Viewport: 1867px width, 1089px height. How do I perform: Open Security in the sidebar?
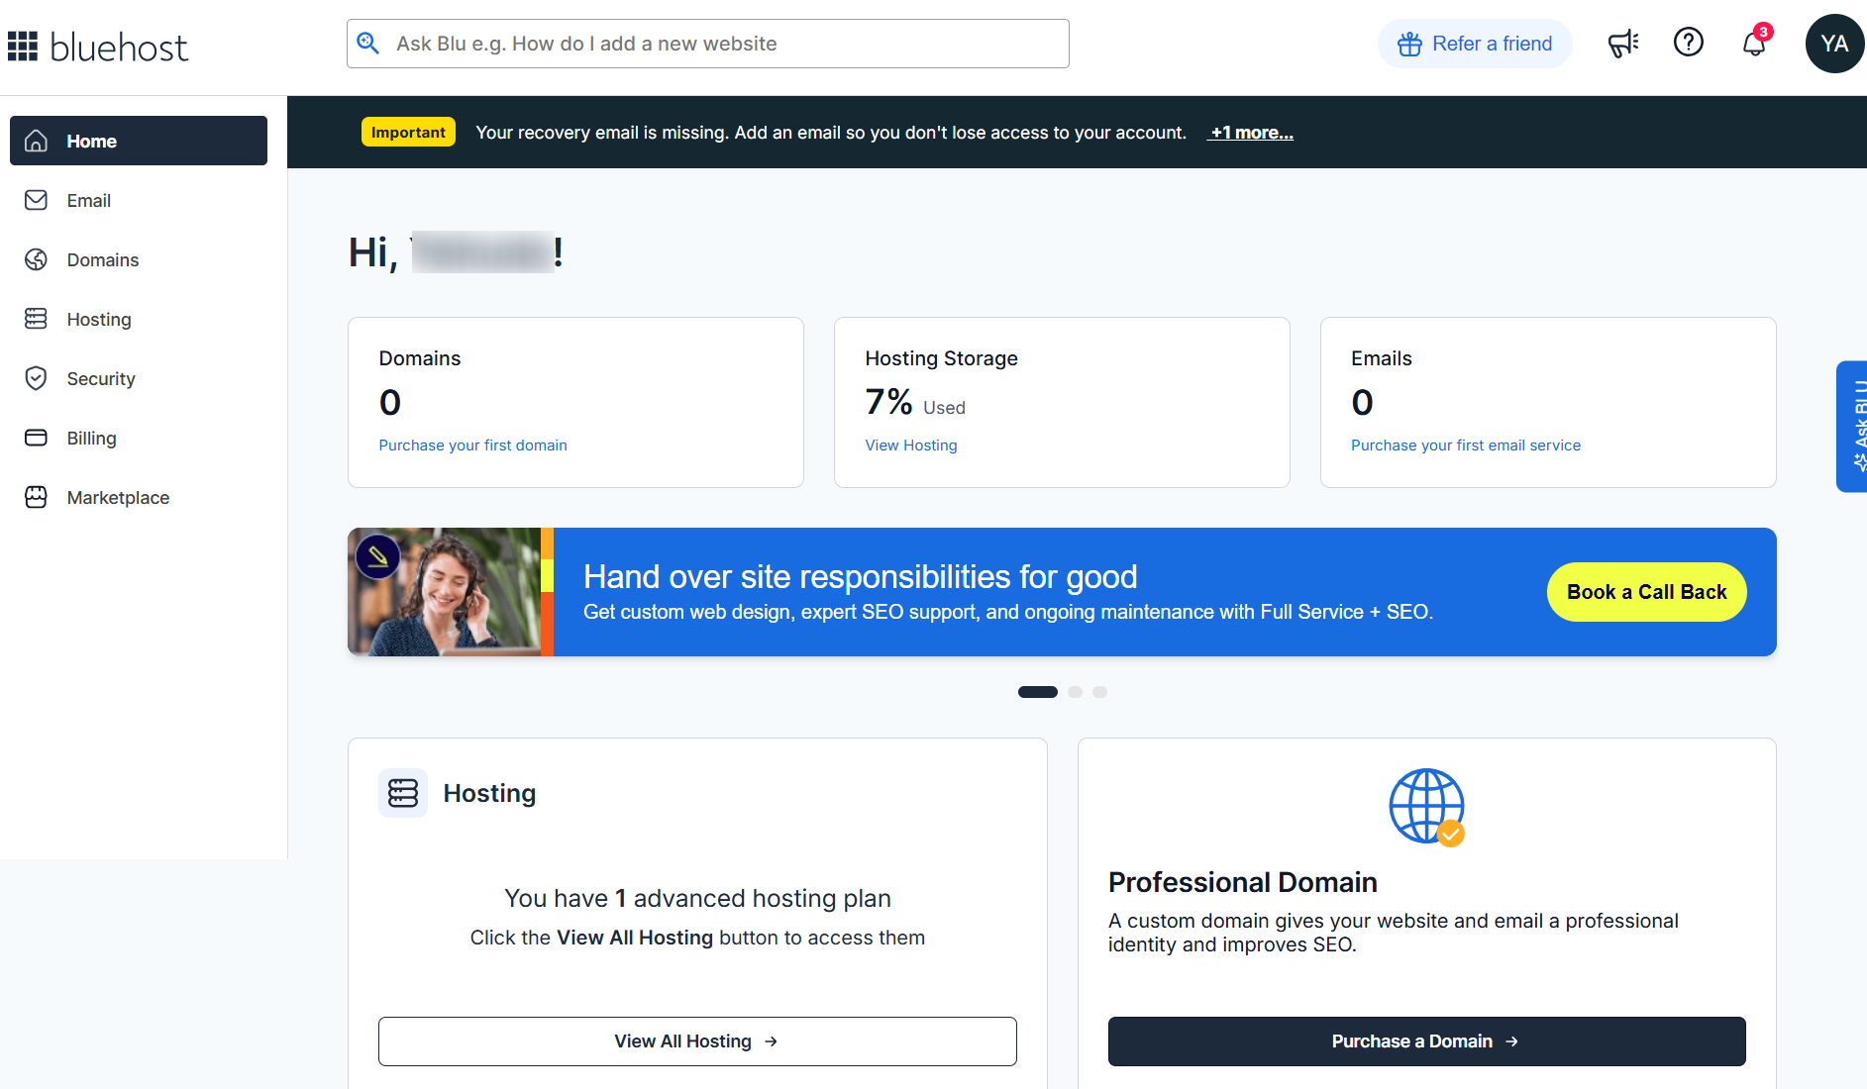139,378
